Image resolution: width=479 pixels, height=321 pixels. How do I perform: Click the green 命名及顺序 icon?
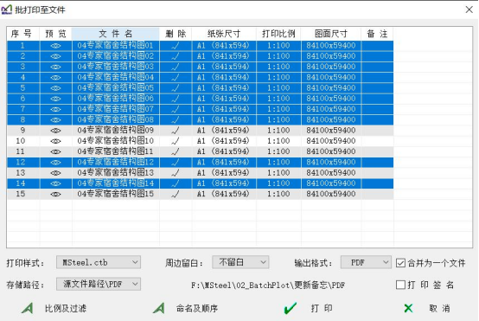tap(159, 308)
